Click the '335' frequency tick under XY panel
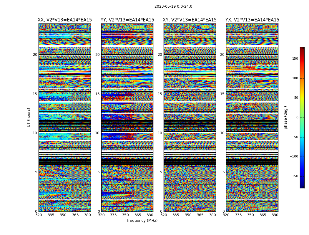 pyautogui.click(x=176, y=215)
